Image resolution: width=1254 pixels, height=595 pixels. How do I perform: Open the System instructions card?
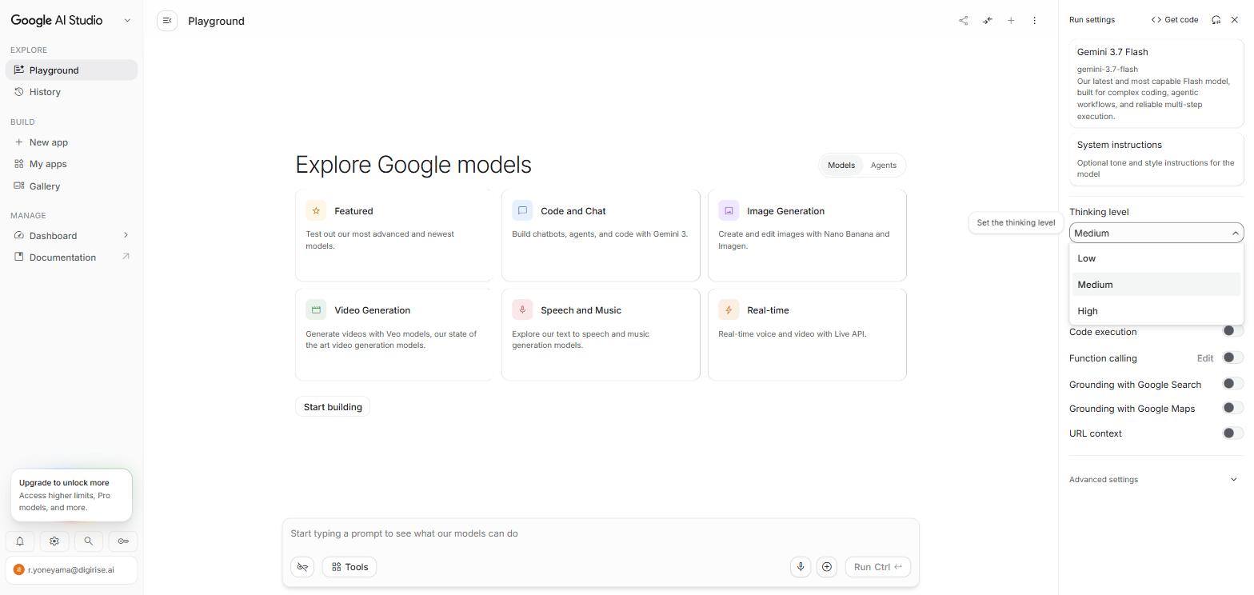tap(1156, 159)
